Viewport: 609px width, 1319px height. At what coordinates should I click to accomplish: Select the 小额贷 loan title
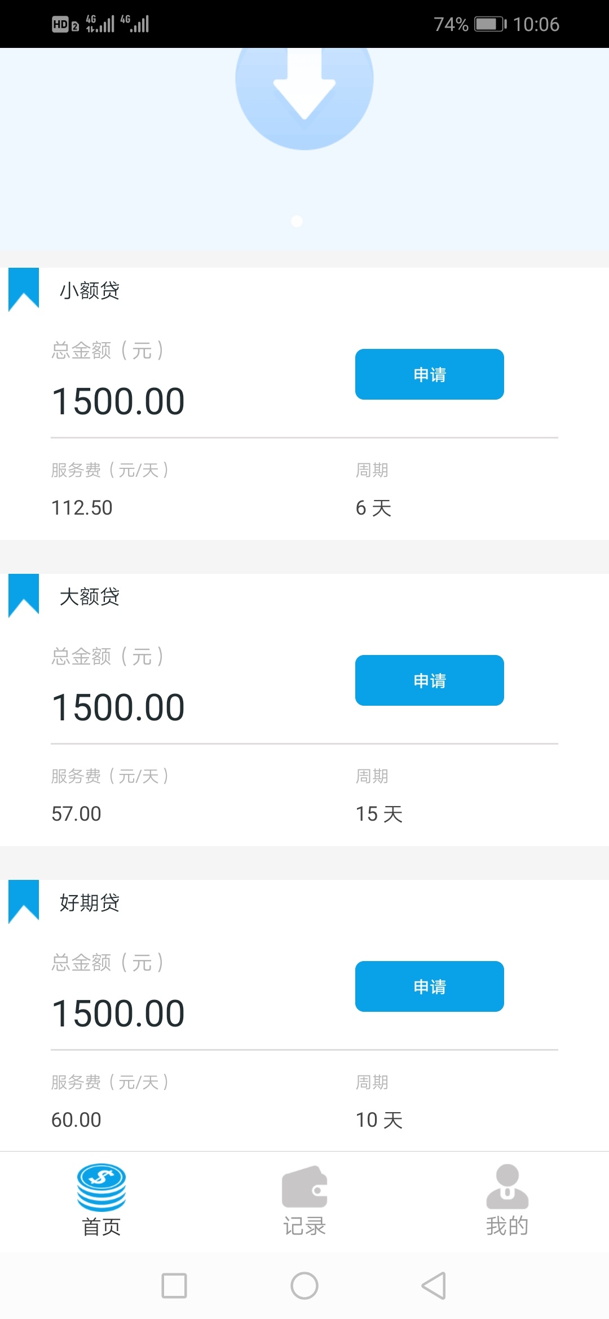point(90,291)
